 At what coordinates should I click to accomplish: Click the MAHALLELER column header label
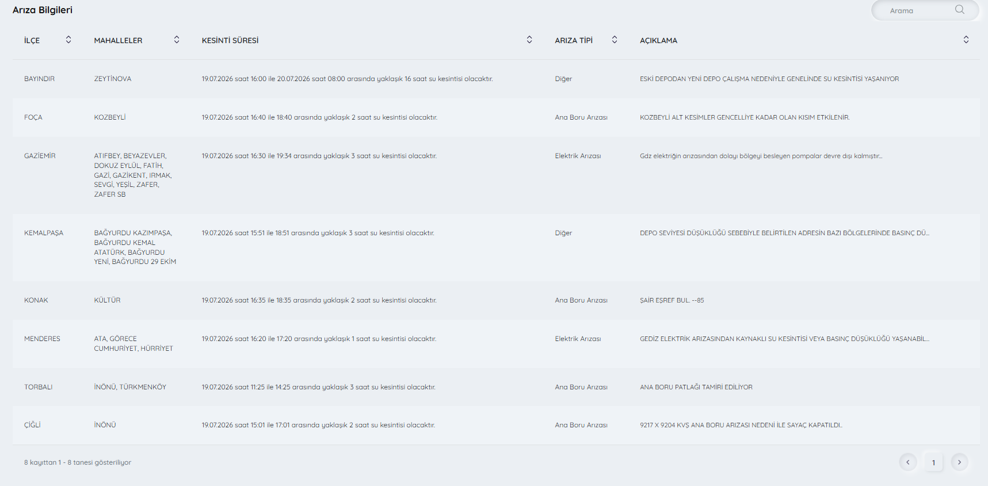coord(118,40)
